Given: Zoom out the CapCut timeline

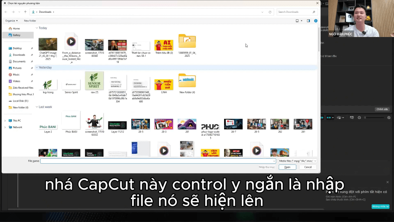Looking at the screenshot, I should 360,118.
